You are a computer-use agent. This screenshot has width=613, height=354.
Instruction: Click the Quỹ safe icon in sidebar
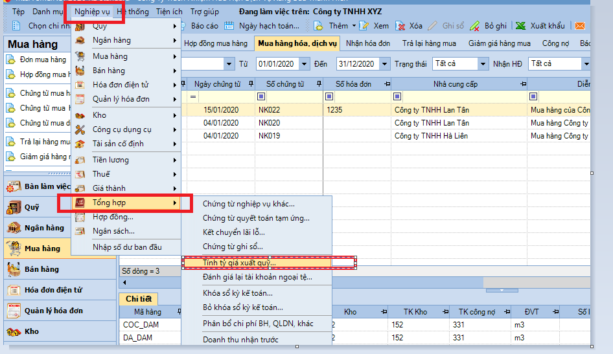14,207
